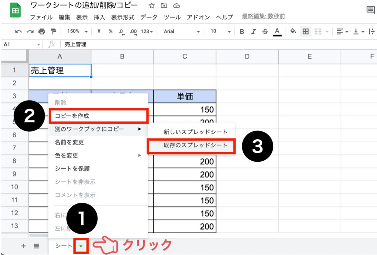Open the comment history icon
This screenshot has width=377, height=255.
pos(370,10)
